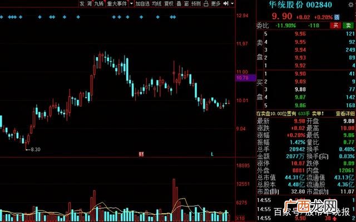Click the 总股本 value 4.48亿
This screenshot has width=356, height=222.
(296, 184)
